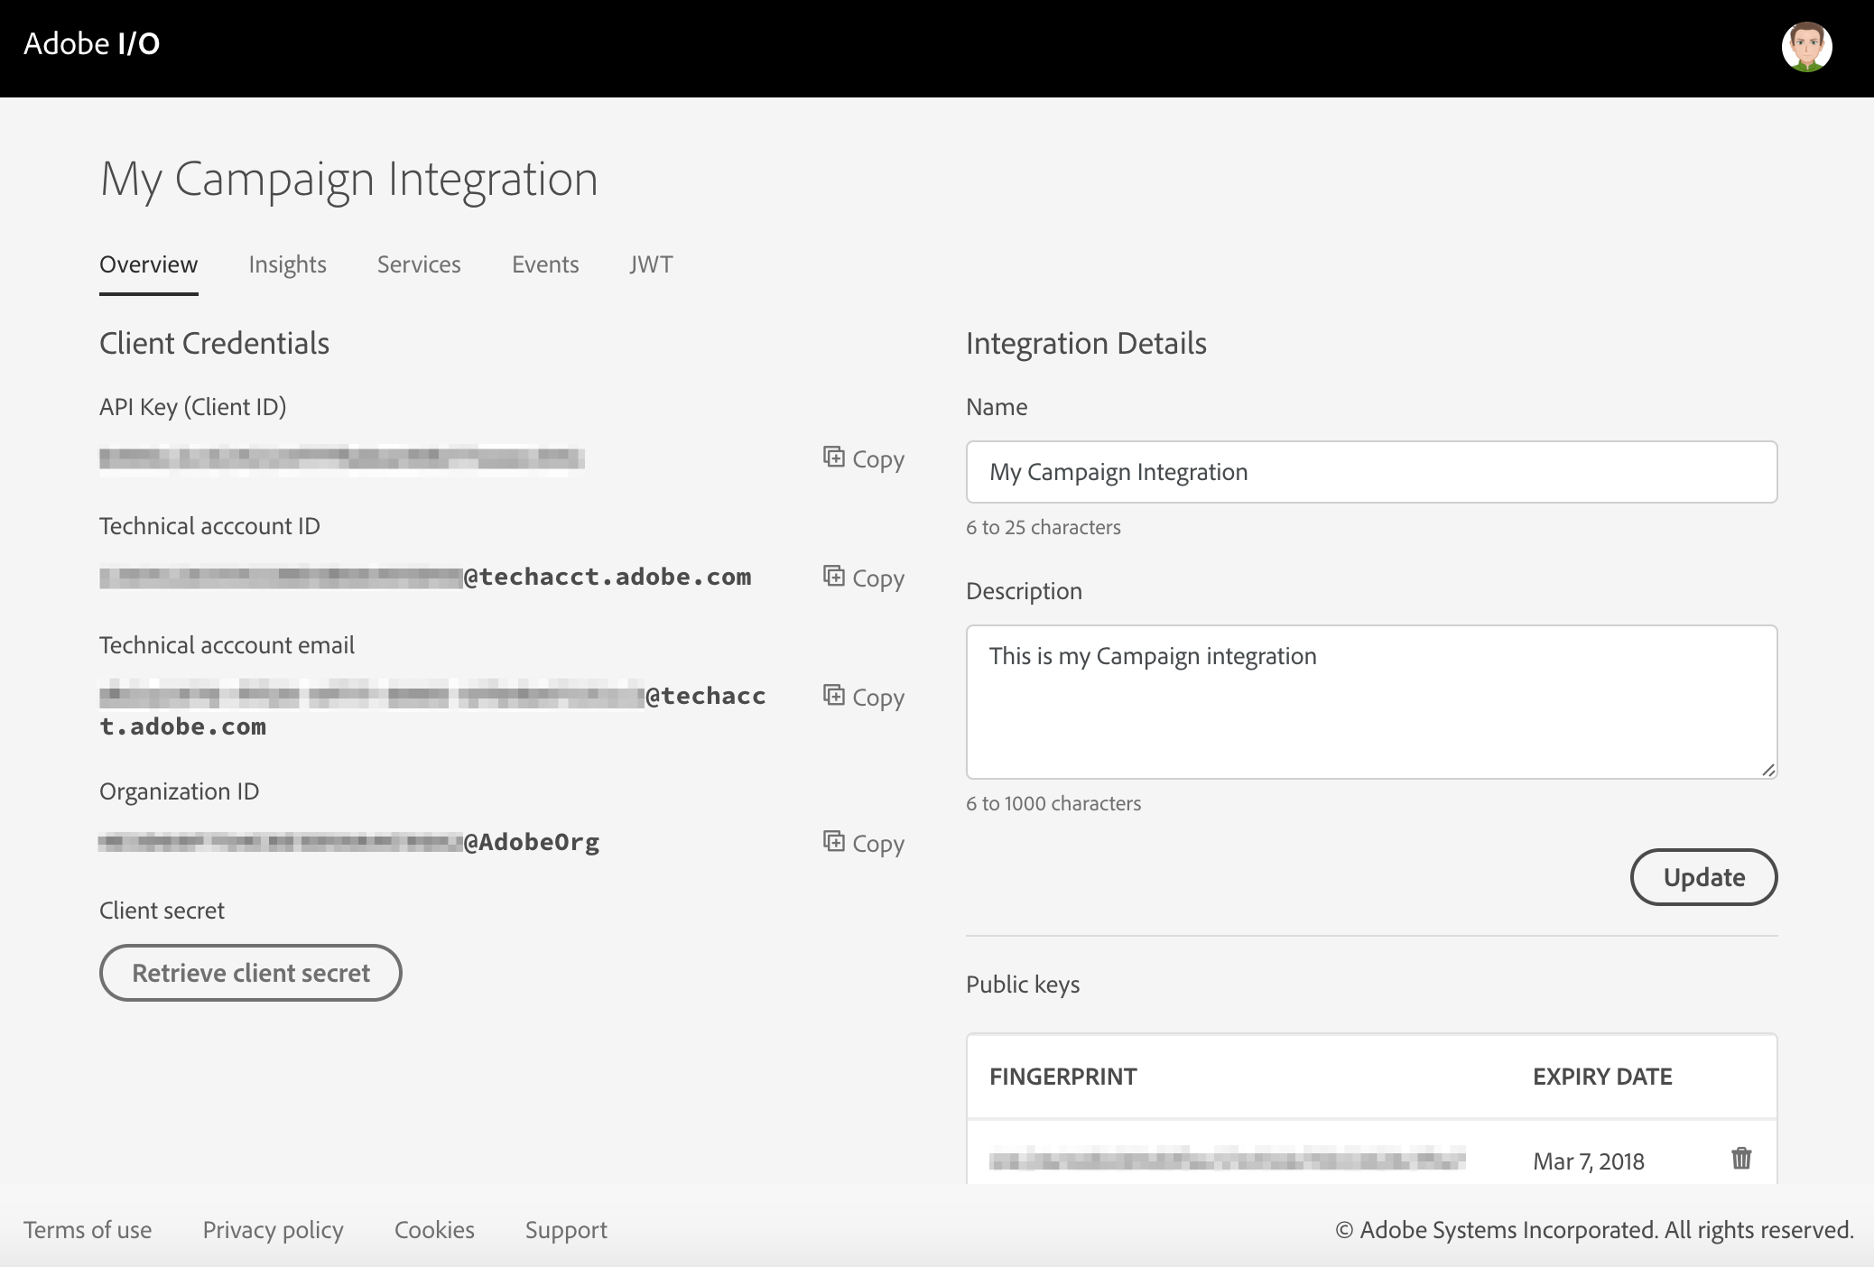The width and height of the screenshot is (1874, 1267).
Task: Copy the API Key (Client ID)
Action: [864, 458]
